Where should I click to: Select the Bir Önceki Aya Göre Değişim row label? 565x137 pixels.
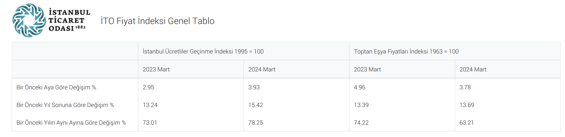(x=56, y=87)
